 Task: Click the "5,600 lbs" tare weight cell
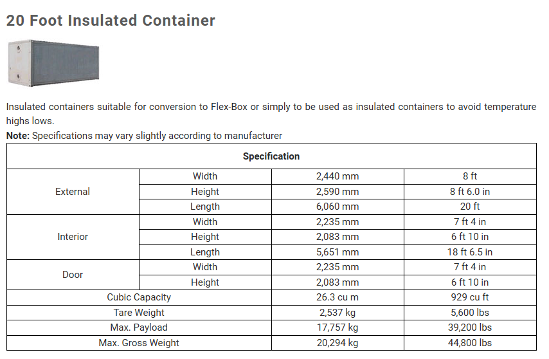point(470,313)
